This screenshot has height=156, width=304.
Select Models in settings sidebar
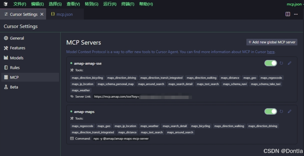(30, 58)
